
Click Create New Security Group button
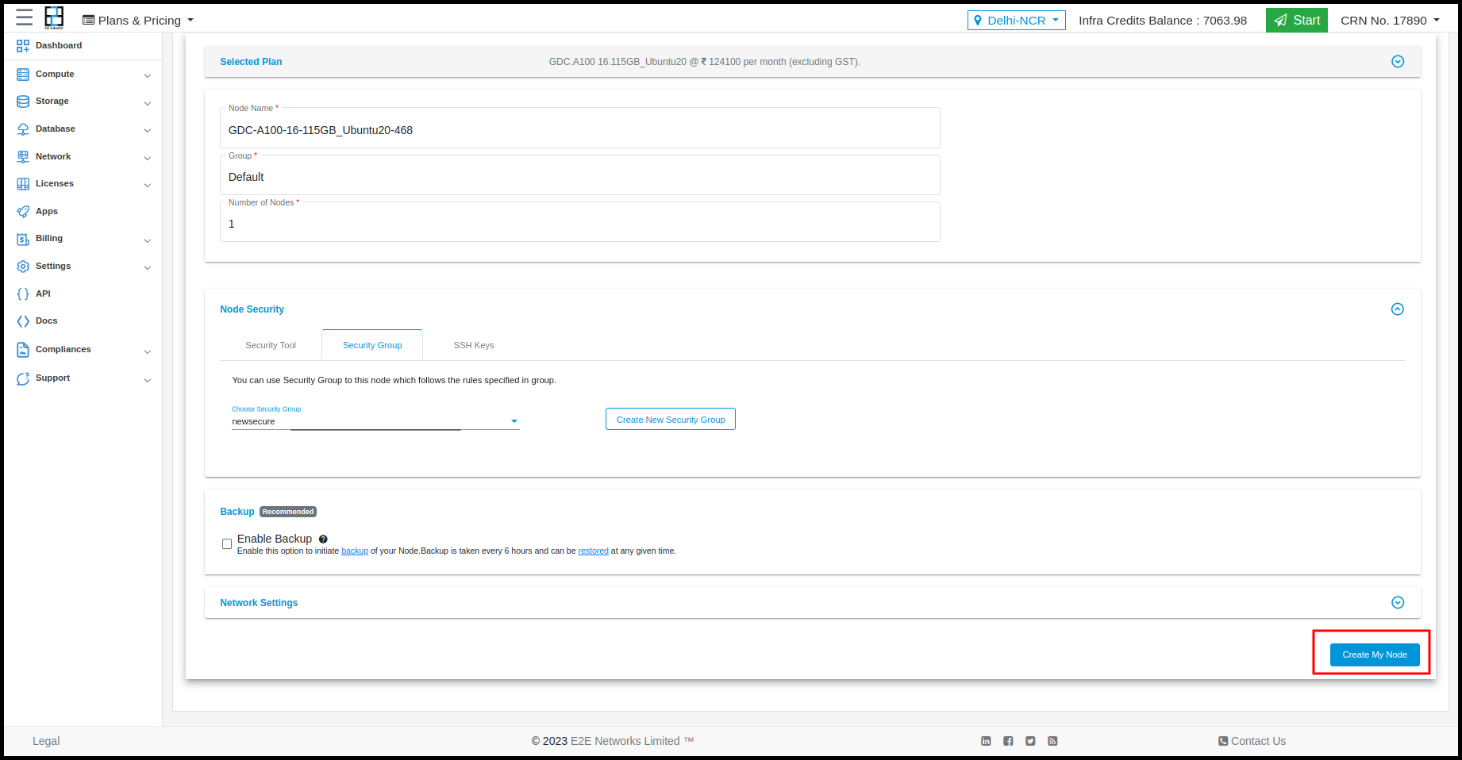pyautogui.click(x=671, y=420)
